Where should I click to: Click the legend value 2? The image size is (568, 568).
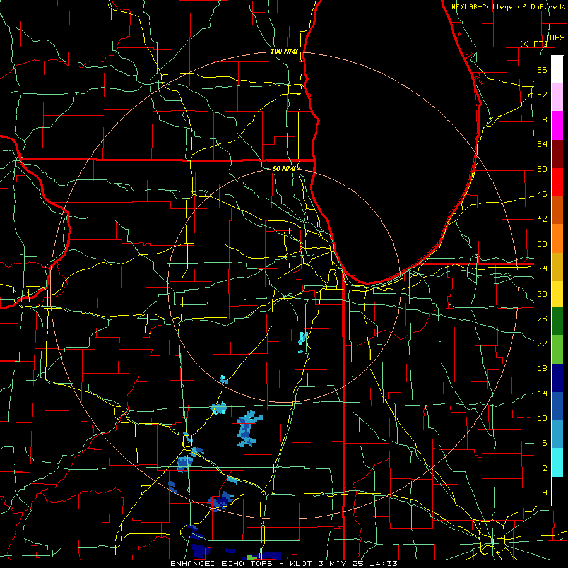coord(545,468)
